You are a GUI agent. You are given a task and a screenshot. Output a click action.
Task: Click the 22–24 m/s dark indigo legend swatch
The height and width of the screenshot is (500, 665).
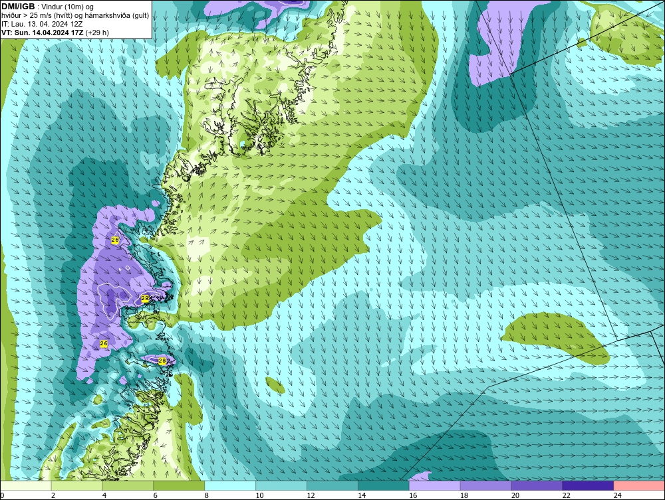pos(589,485)
